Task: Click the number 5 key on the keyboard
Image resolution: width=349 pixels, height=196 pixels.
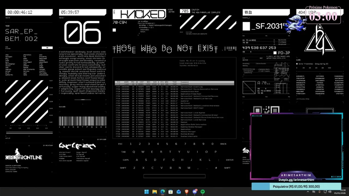Action: 167,144
